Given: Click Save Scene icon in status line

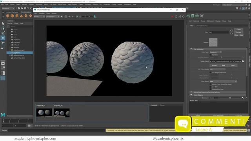Looking at the screenshot, I should [25, 8].
